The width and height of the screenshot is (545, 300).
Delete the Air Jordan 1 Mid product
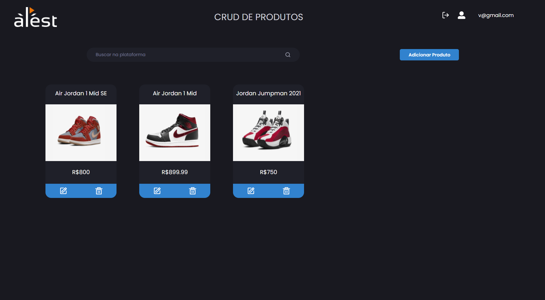(192, 191)
